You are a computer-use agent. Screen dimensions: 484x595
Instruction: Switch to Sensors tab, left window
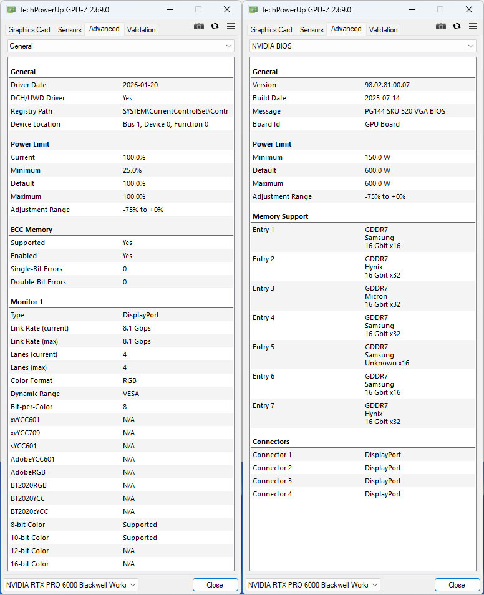click(x=69, y=29)
